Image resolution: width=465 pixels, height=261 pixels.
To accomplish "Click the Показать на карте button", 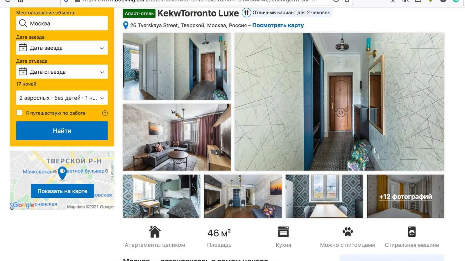I will click(x=62, y=191).
